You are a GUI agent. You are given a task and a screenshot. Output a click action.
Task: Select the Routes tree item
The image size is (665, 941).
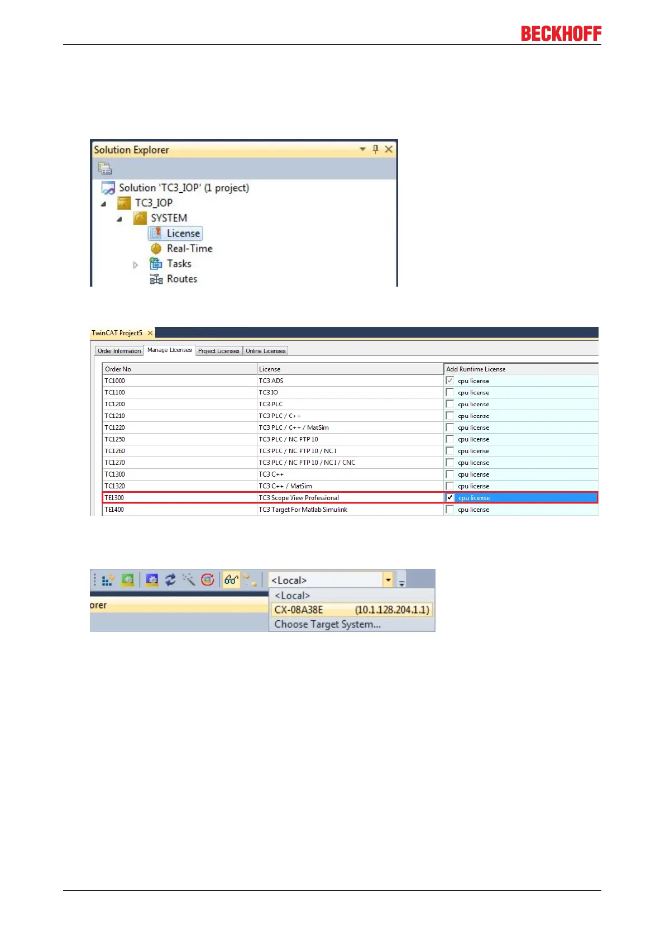click(182, 279)
